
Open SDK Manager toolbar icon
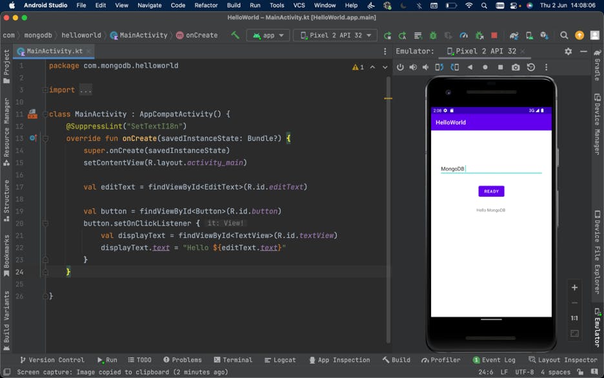[544, 35]
